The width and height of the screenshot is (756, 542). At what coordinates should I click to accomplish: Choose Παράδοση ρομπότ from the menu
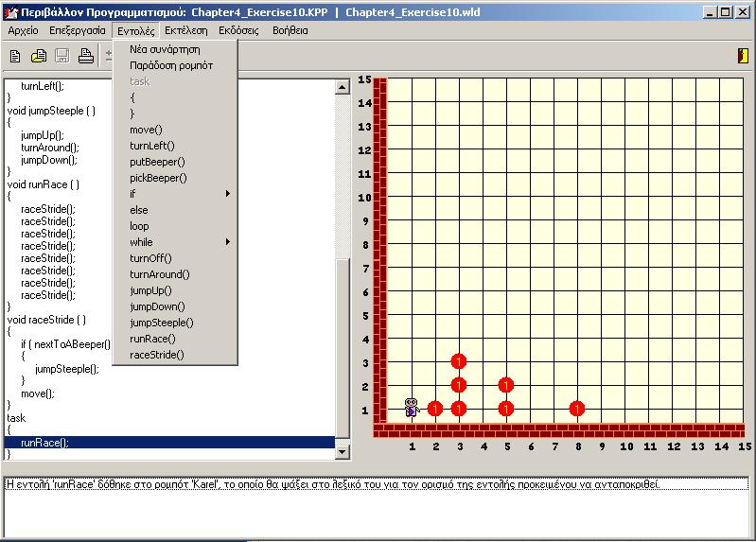175,65
